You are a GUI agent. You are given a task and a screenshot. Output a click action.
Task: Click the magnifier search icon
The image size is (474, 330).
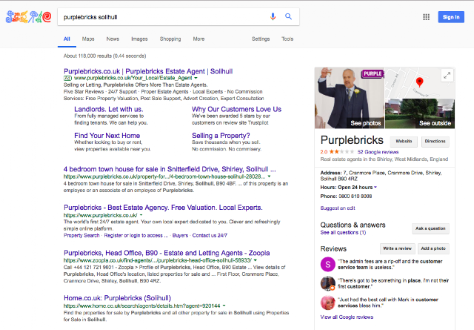click(288, 16)
